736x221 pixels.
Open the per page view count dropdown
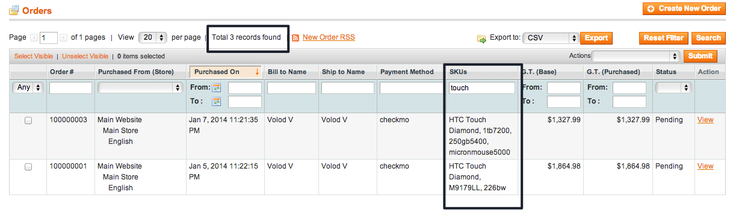pyautogui.click(x=153, y=37)
